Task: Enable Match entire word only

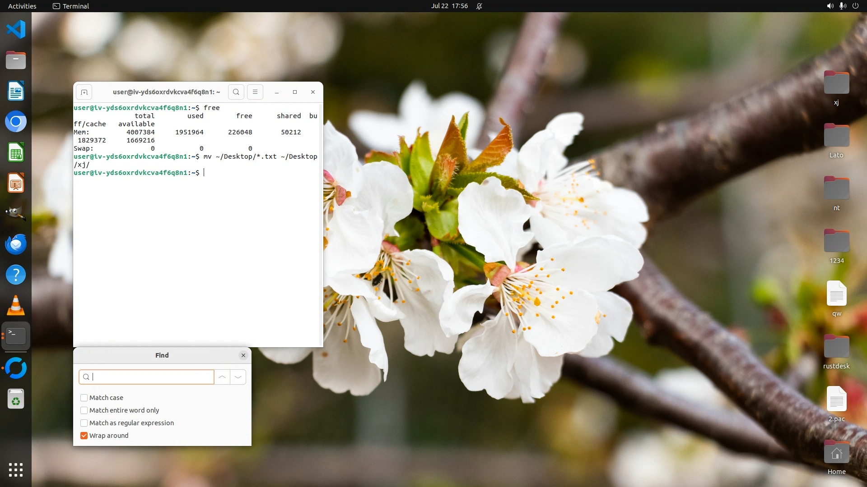Action: [84, 410]
